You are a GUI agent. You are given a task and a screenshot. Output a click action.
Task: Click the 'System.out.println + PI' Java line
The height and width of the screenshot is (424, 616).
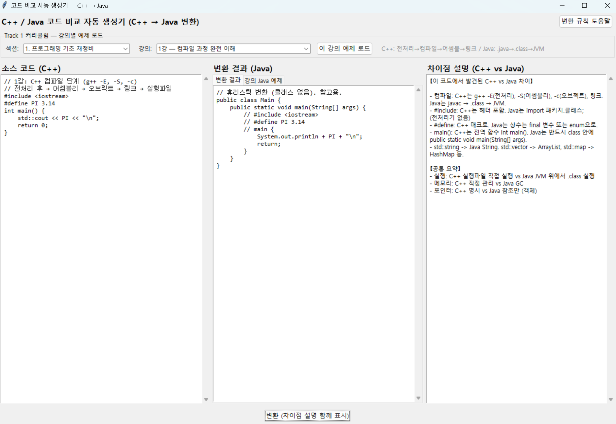(x=310, y=136)
